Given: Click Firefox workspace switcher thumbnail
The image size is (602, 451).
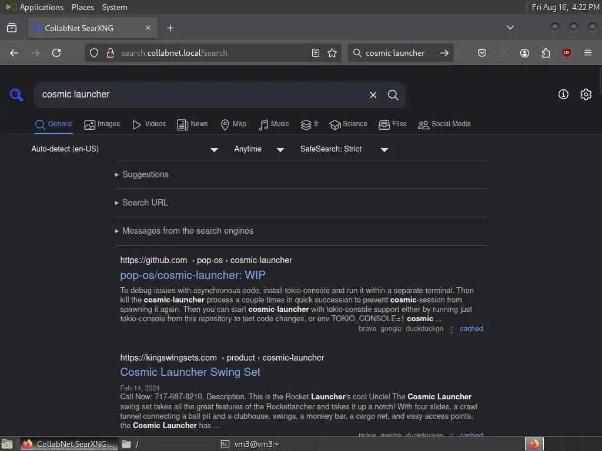Looking at the screenshot, I should tap(534, 444).
